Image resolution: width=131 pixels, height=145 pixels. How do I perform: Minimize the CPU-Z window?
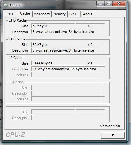[x=100, y=4]
